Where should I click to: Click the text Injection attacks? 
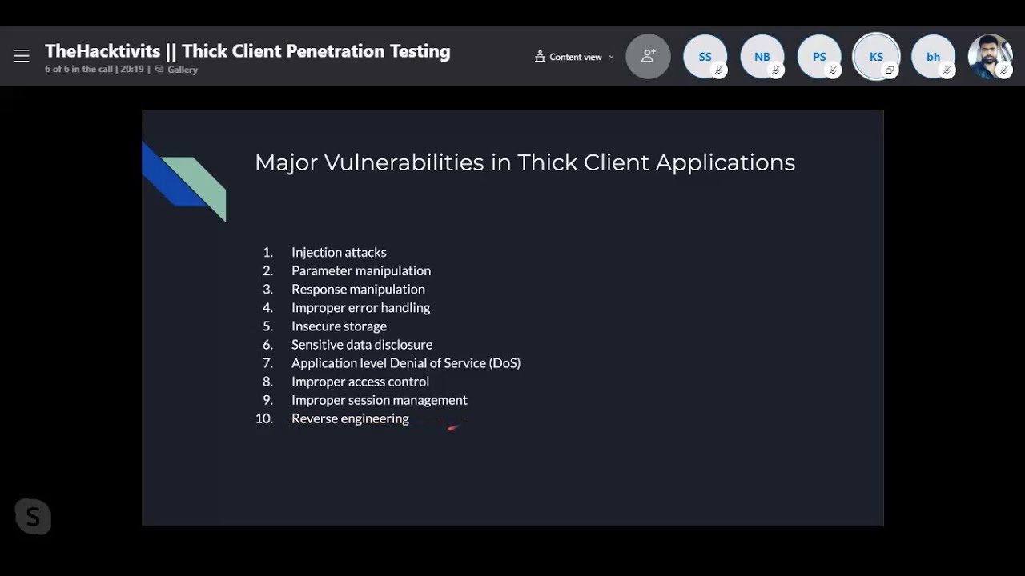[x=339, y=252]
